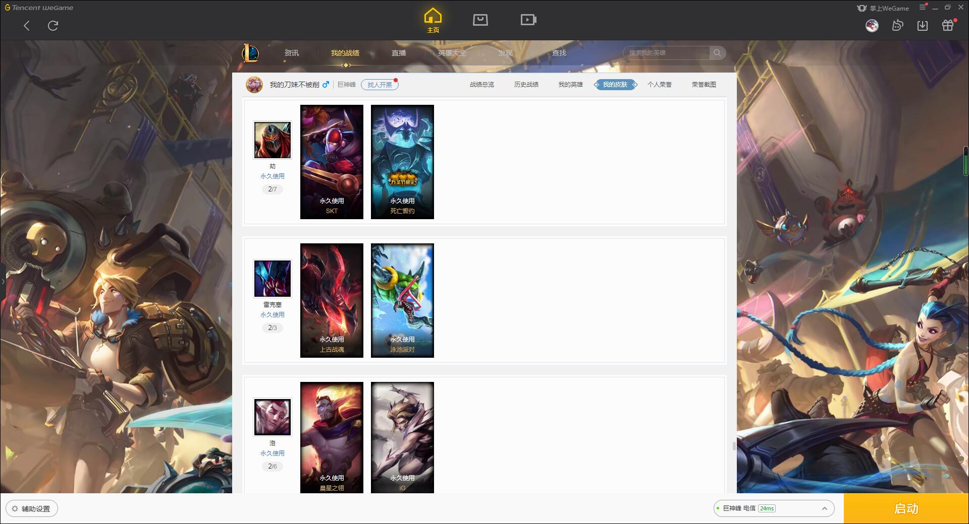Open the 泳池派对 skin card
Screen dimensions: 969x524
coord(402,300)
